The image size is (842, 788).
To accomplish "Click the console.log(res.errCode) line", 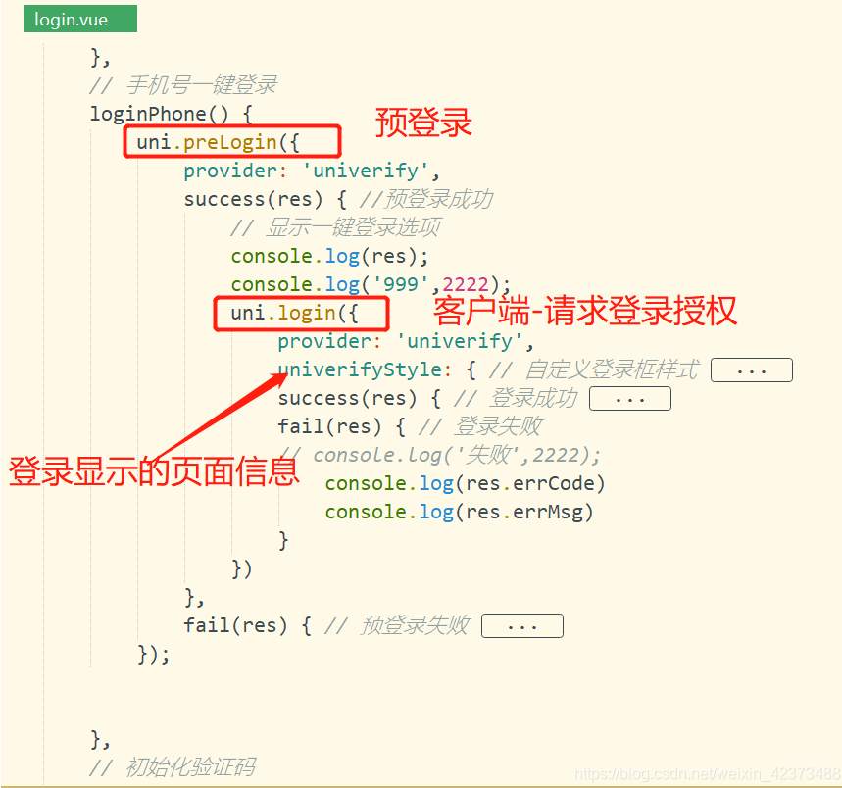I will coord(465,484).
